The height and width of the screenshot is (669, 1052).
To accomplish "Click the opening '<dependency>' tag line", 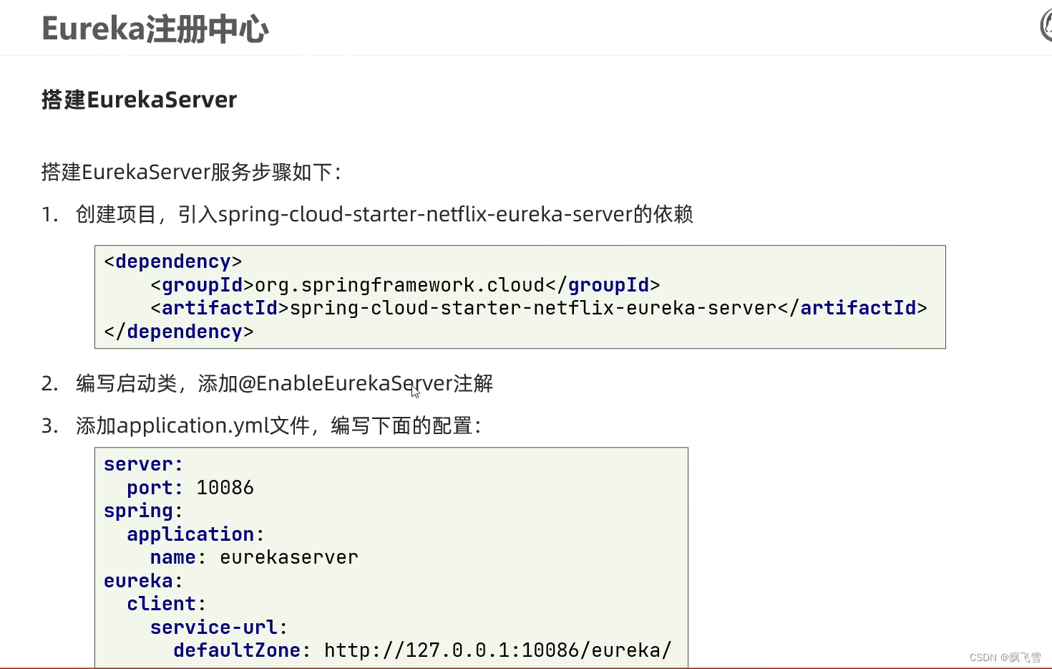I will [172, 261].
